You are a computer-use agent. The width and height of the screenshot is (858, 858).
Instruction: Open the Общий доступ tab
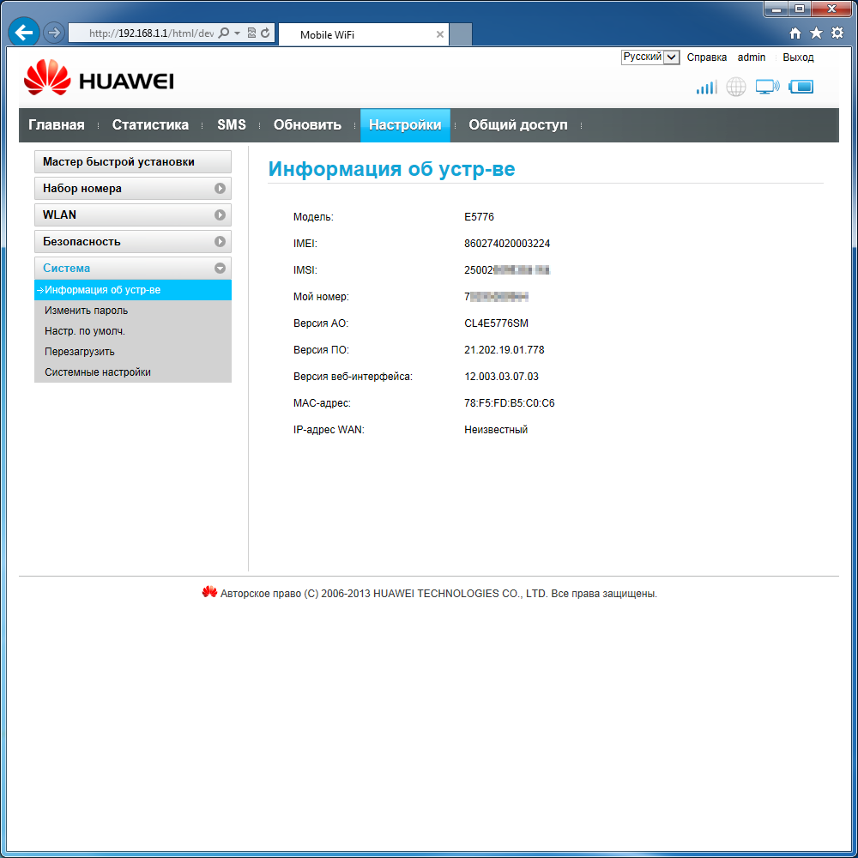point(517,124)
